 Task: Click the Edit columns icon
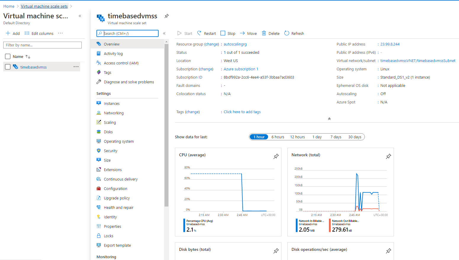tap(27, 33)
